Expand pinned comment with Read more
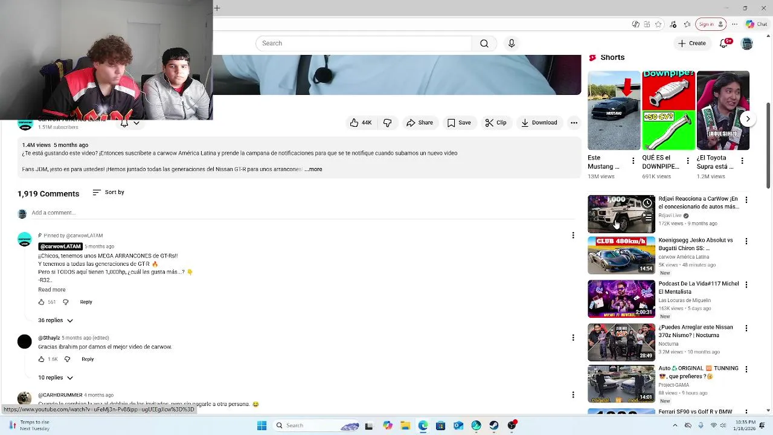The image size is (773, 435). 52,289
